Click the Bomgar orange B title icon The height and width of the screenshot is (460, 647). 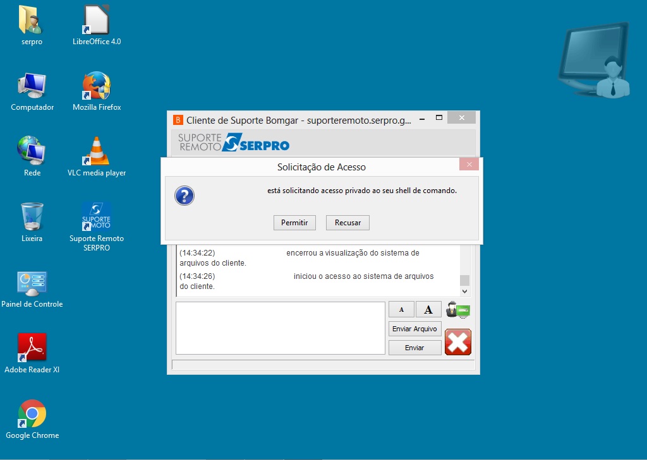tap(178, 120)
